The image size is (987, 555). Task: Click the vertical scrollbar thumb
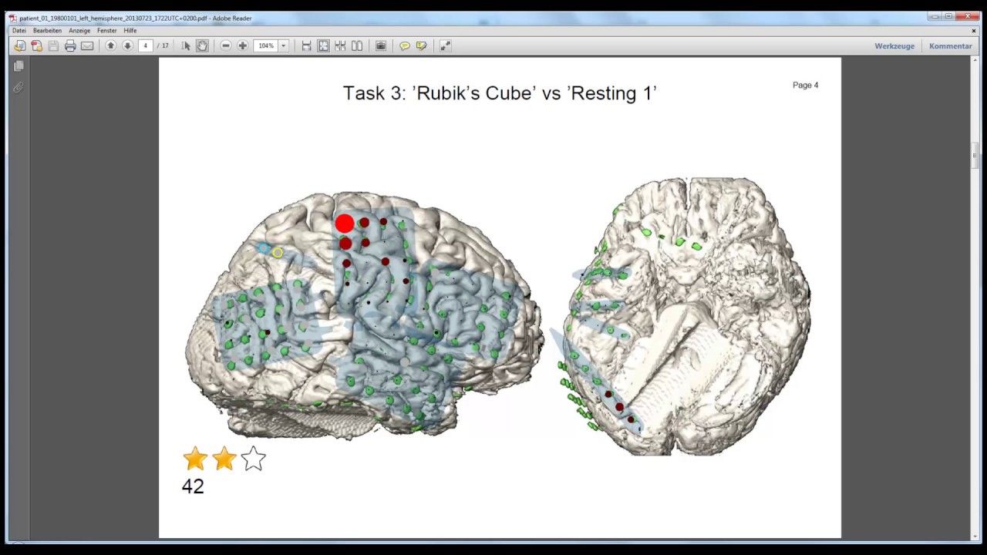975,154
